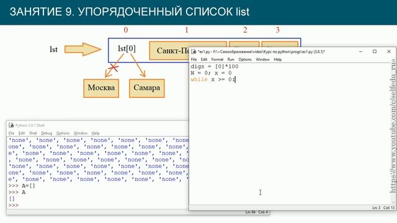
Task: Click 'Ln: 3' in editor status bar
Action: click(x=377, y=208)
